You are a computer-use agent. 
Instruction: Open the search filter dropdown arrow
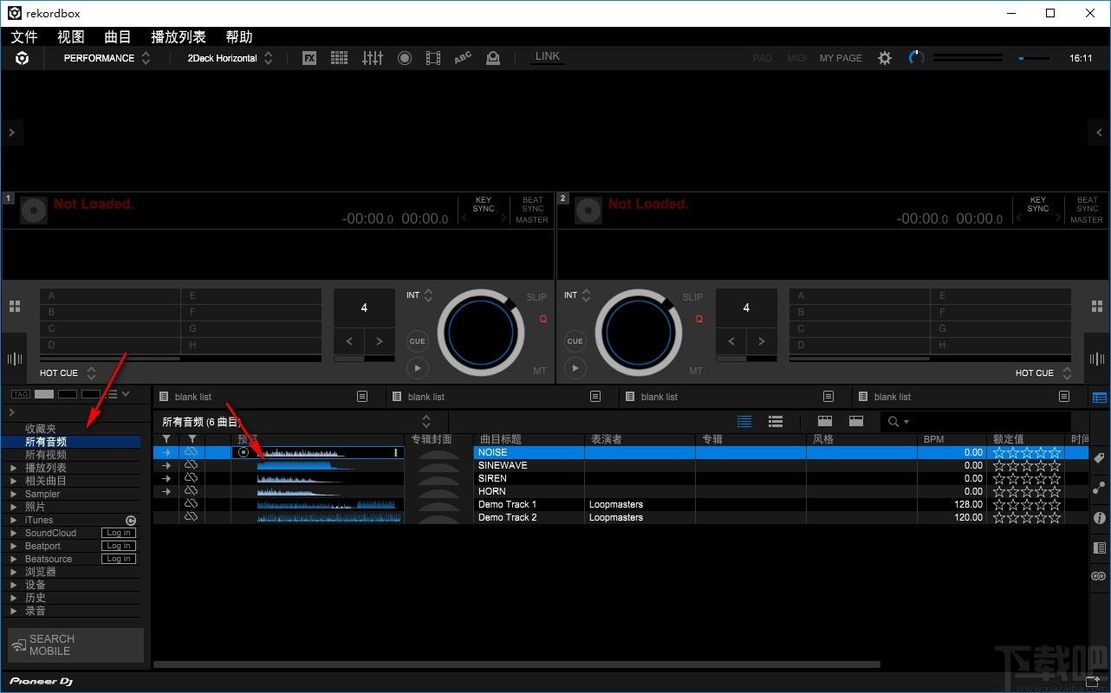coord(906,422)
